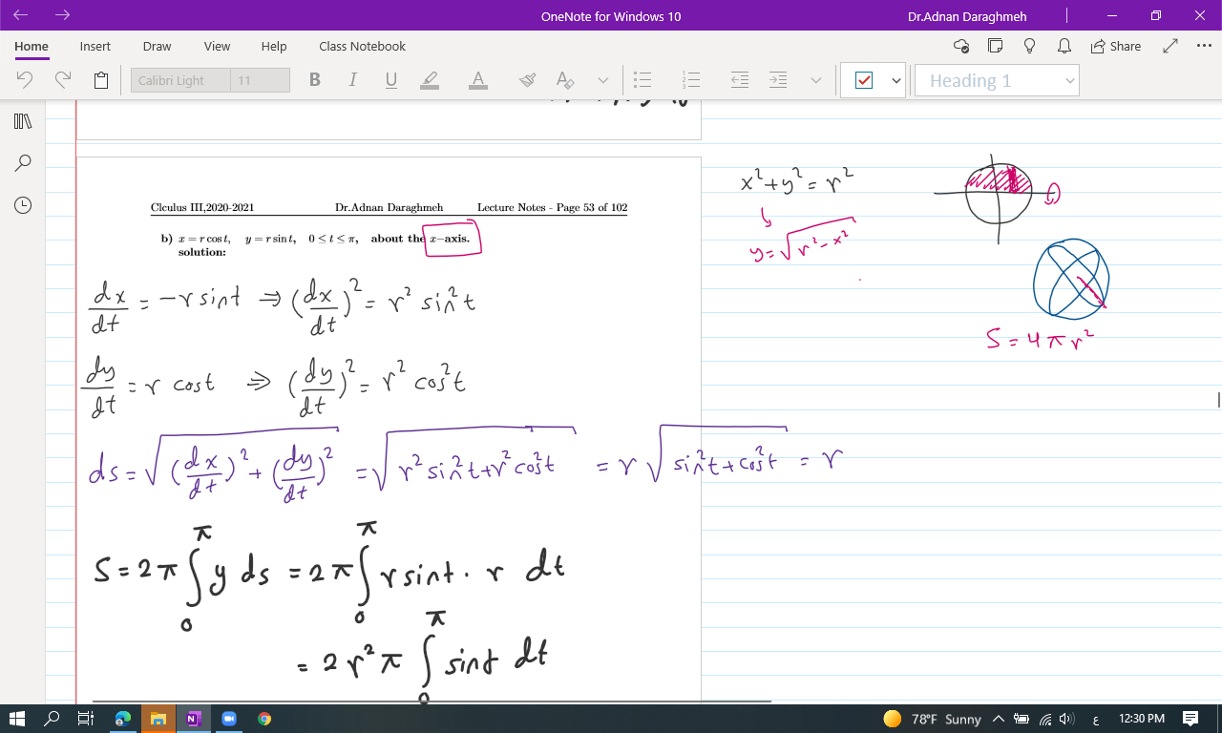Viewport: 1222px width, 733px height.
Task: Open the notebook navigation pane icon
Action: (23, 121)
